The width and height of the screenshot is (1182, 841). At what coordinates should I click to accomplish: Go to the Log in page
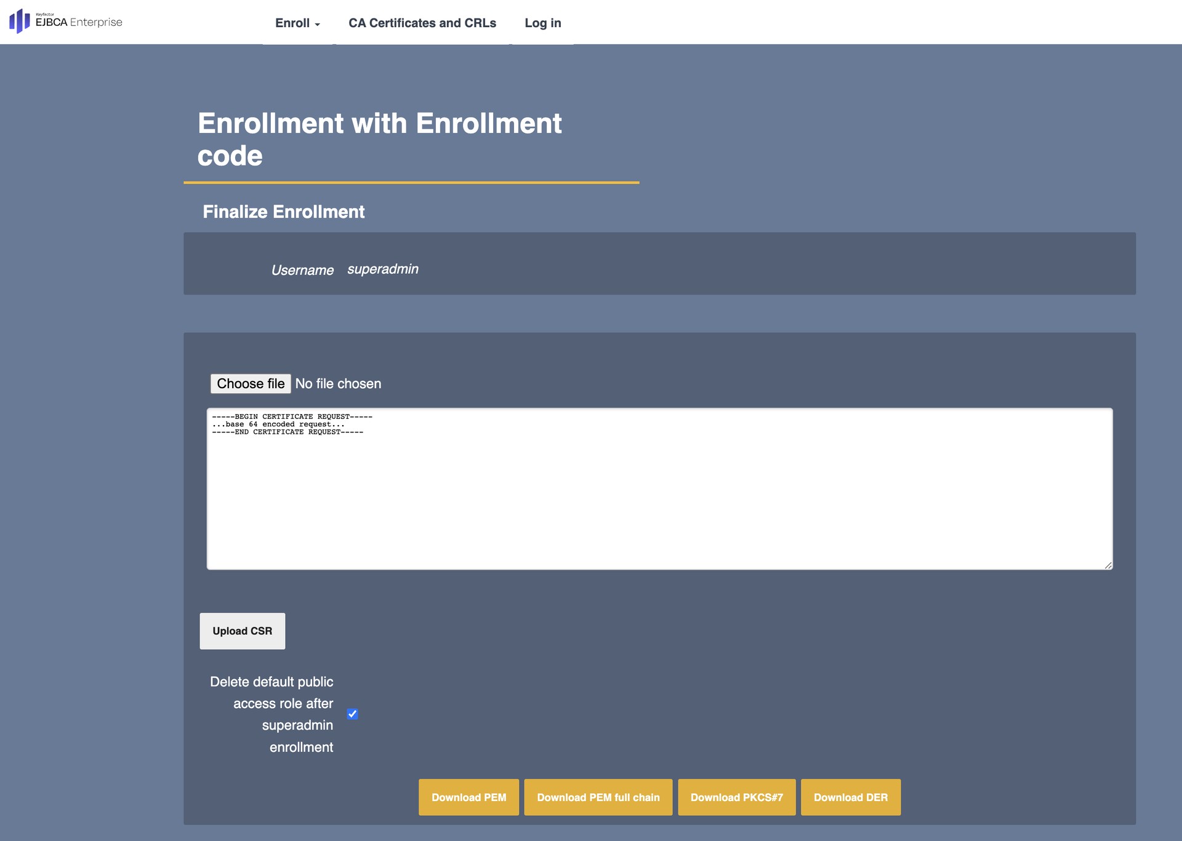click(542, 23)
